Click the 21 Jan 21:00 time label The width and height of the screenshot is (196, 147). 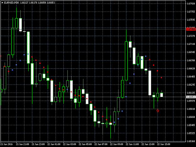coord(23,144)
